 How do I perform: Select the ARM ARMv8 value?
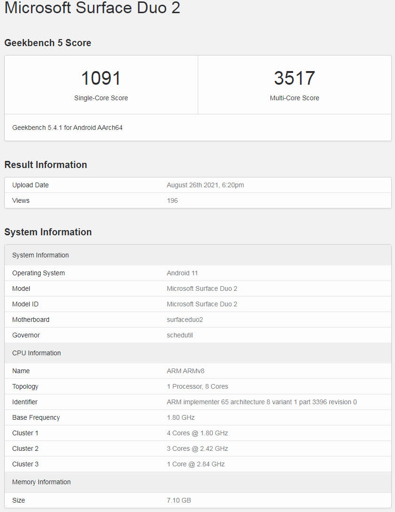186,371
